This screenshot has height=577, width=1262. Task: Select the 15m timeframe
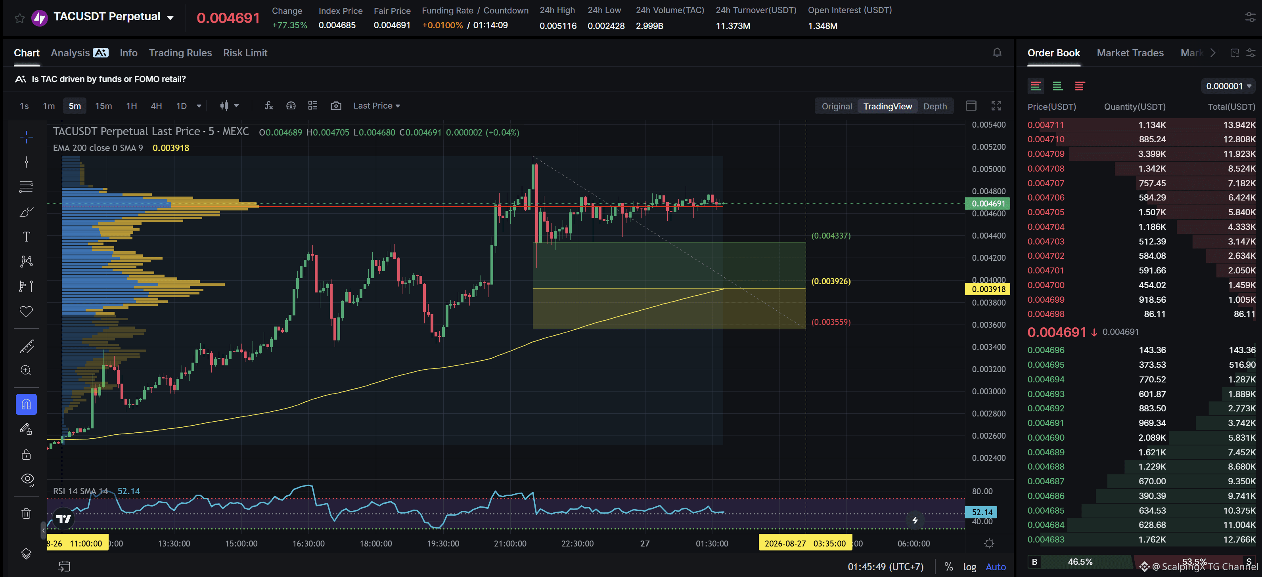click(x=103, y=106)
